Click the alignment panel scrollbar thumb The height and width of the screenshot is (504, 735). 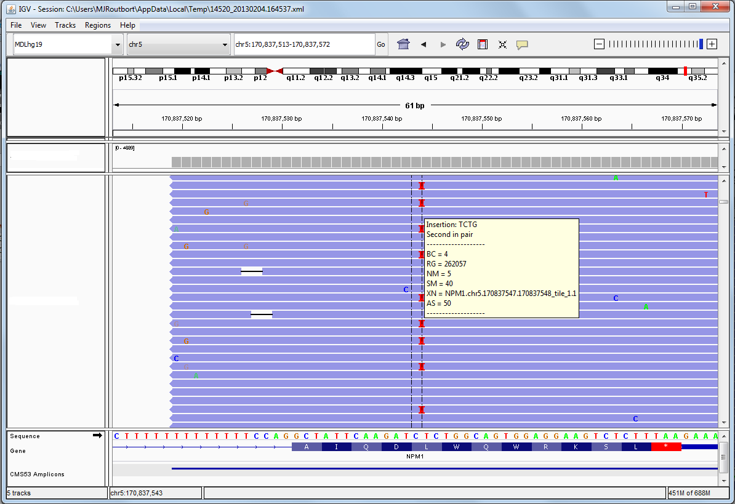[x=724, y=202]
